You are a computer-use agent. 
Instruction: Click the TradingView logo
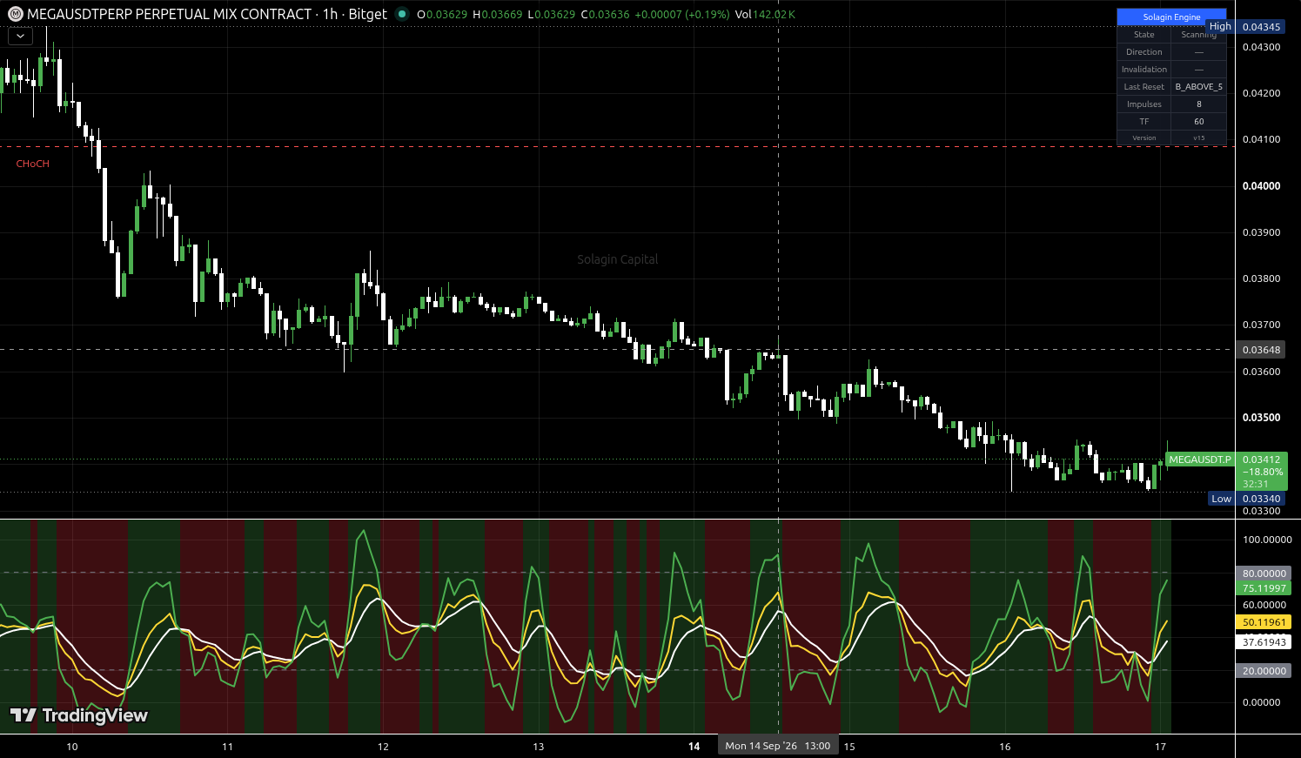click(x=79, y=715)
